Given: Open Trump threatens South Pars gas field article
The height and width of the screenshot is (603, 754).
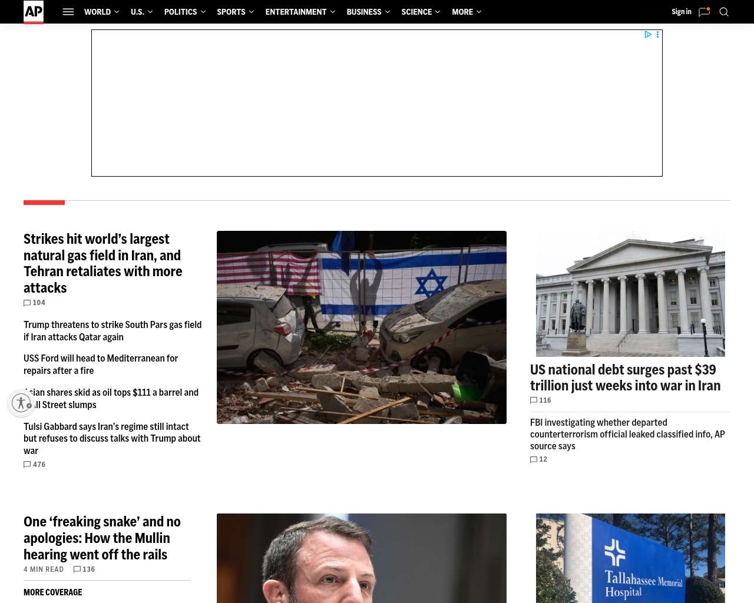Looking at the screenshot, I should click(113, 331).
